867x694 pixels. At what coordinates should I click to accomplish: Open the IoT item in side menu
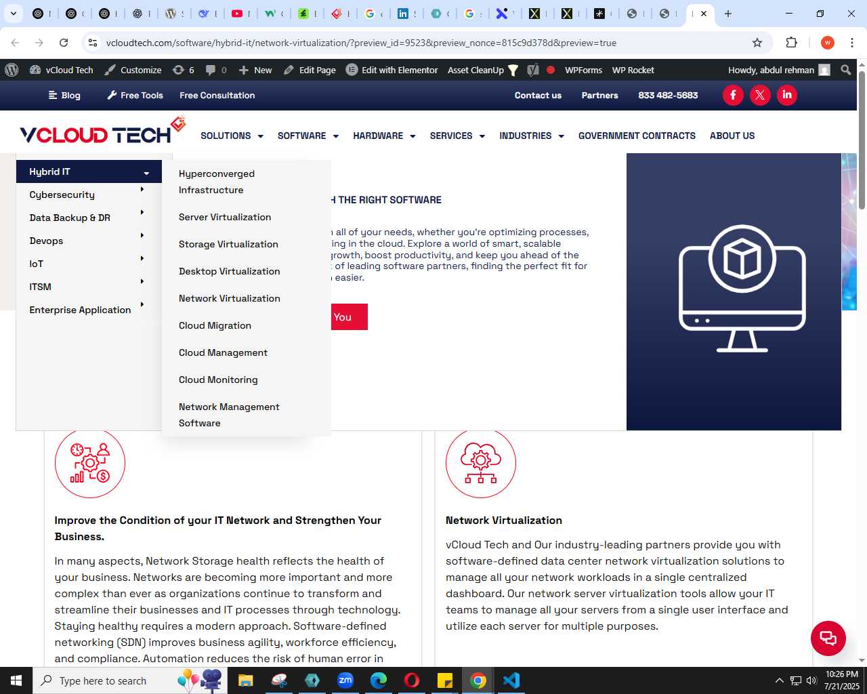click(x=36, y=264)
